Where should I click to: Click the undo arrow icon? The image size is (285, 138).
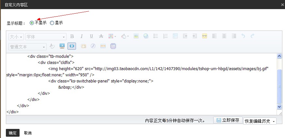(243, 36)
